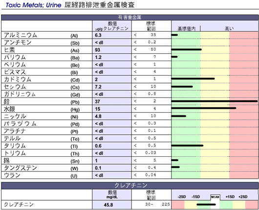Select the 鉛 metal name

[x=7, y=102]
